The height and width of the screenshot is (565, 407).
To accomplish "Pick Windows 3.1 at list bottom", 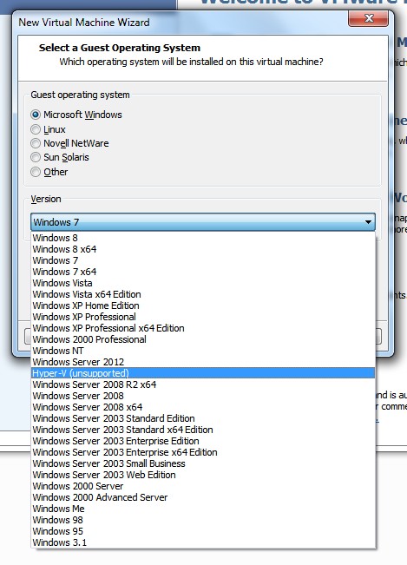I will point(203,542).
